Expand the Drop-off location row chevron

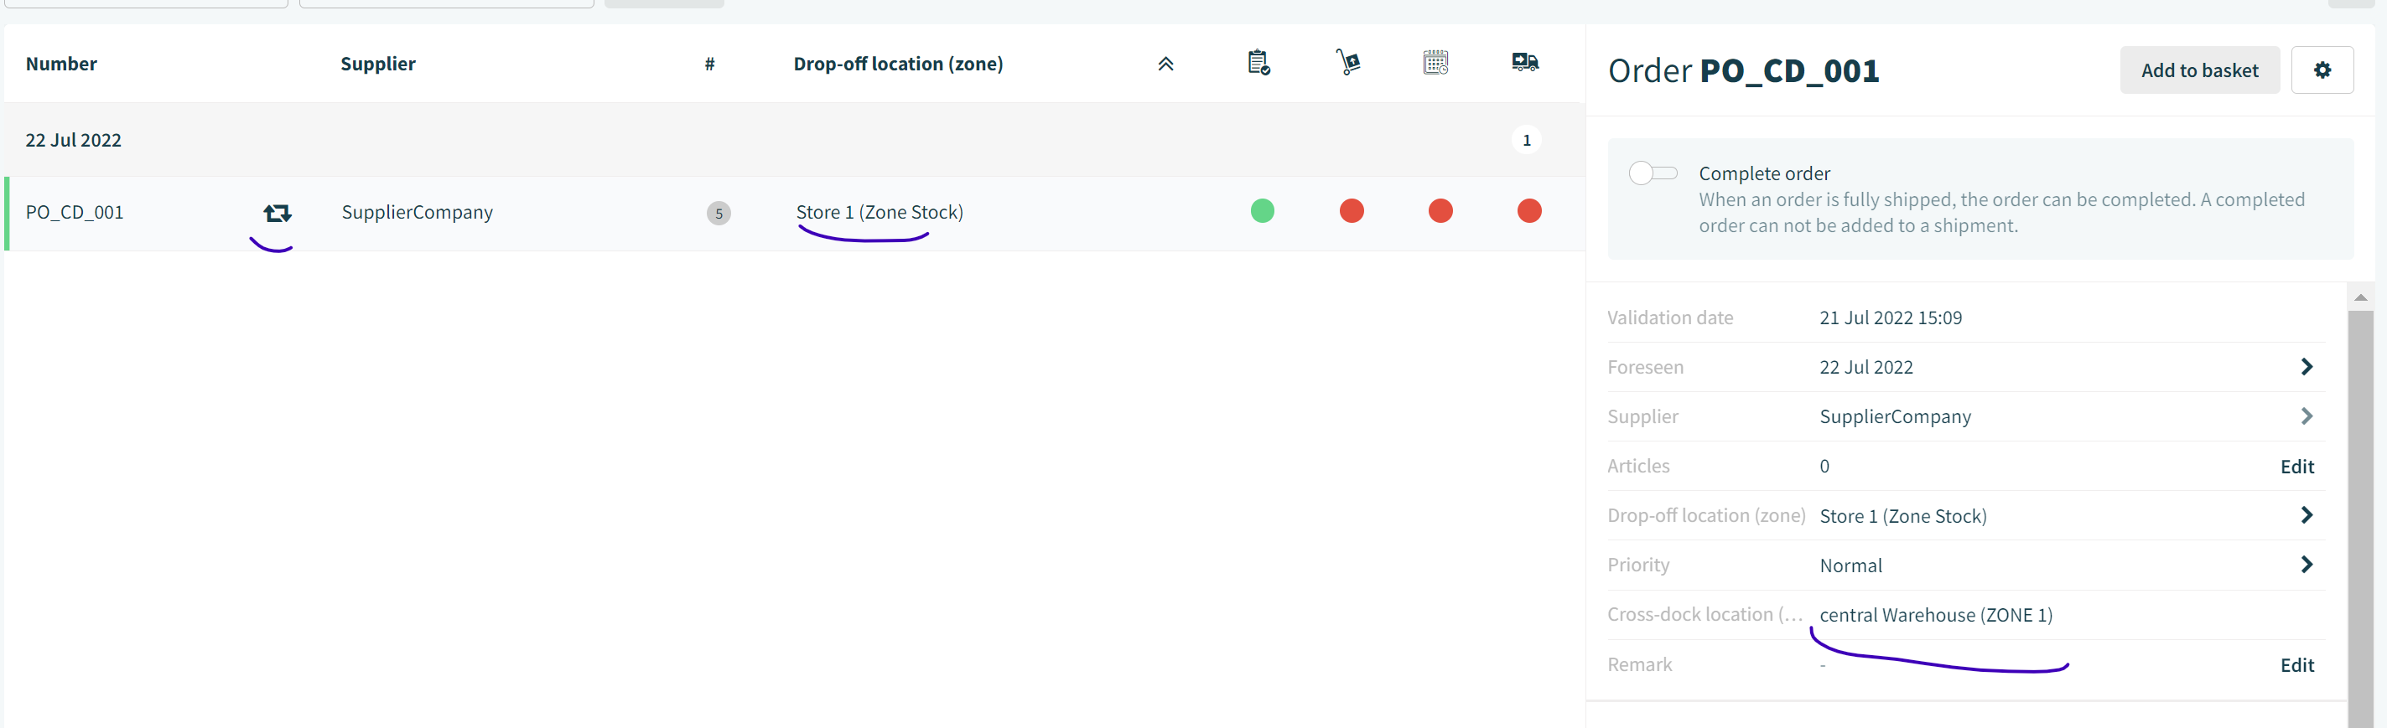[2306, 515]
